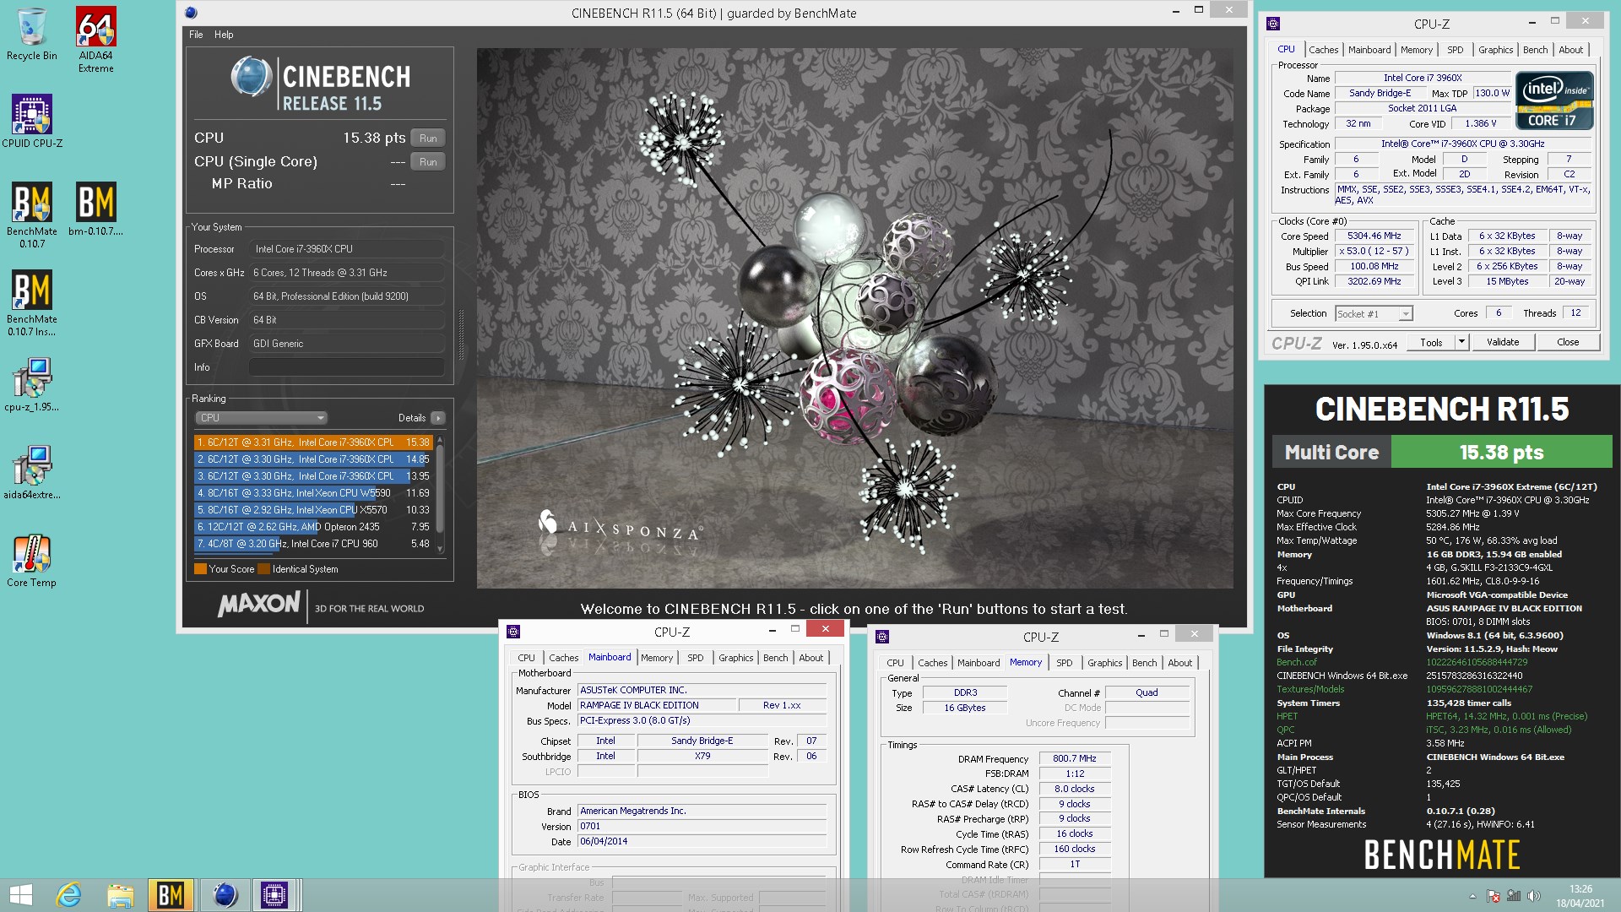Click the Validate button in CPU-Z
The height and width of the screenshot is (912, 1621).
tap(1503, 342)
